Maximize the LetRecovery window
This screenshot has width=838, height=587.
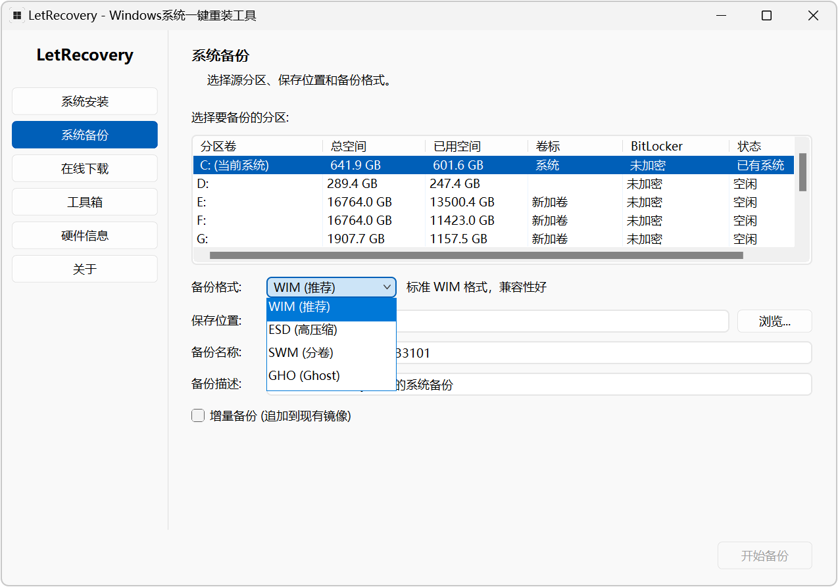click(x=766, y=16)
